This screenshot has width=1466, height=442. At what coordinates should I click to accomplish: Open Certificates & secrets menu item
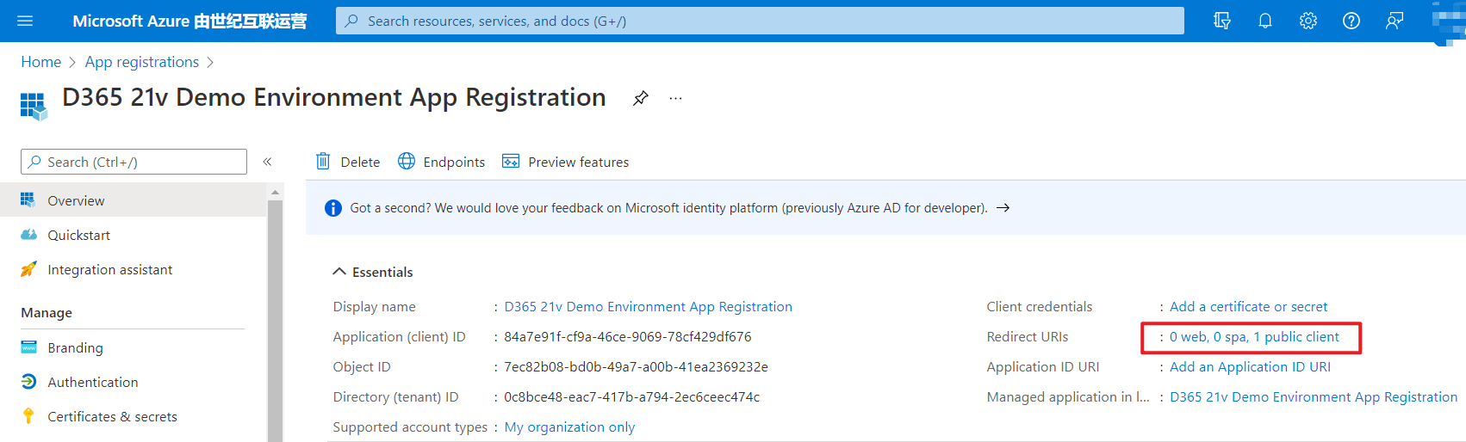pyautogui.click(x=112, y=416)
